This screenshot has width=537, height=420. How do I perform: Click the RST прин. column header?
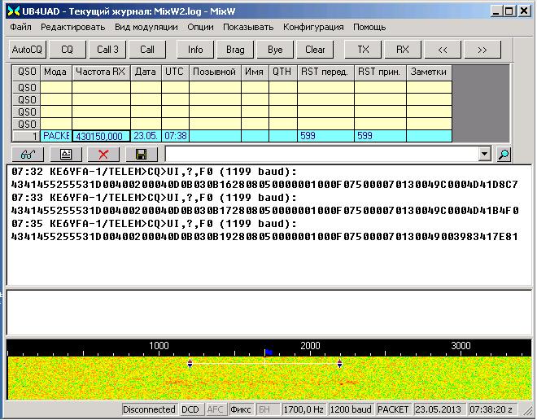point(380,72)
